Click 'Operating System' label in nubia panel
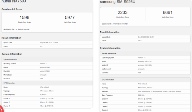 pyautogui.click(x=10, y=64)
